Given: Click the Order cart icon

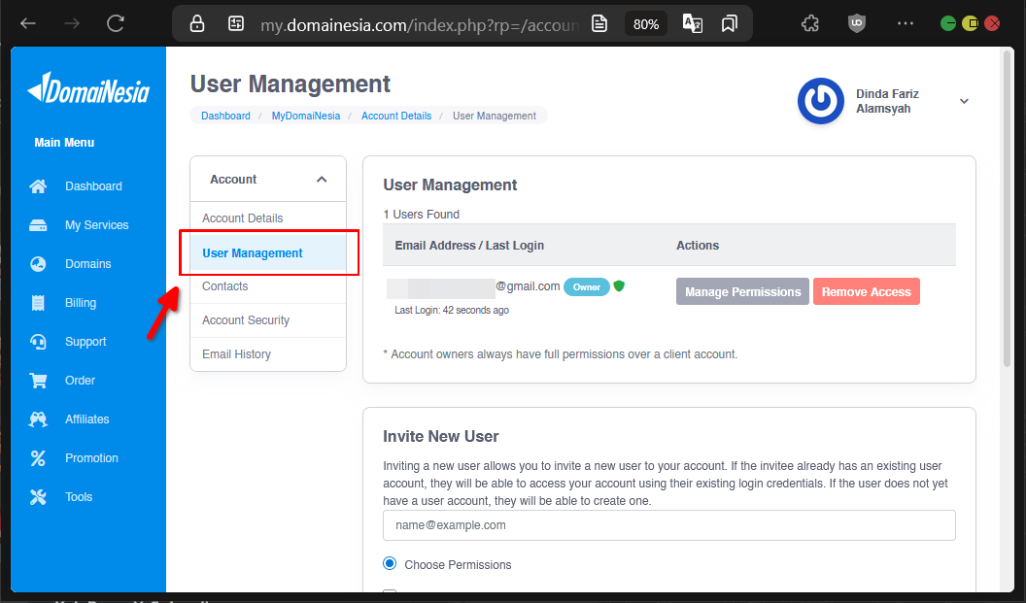Looking at the screenshot, I should point(38,381).
